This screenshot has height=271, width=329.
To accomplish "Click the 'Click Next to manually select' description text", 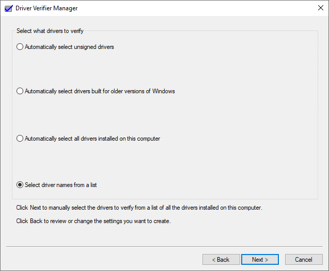I will click(139, 208).
